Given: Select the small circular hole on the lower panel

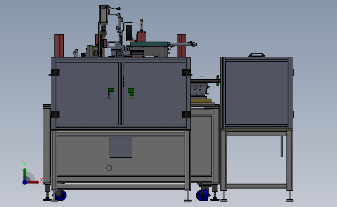Looking at the screenshot, I should 109,168.
